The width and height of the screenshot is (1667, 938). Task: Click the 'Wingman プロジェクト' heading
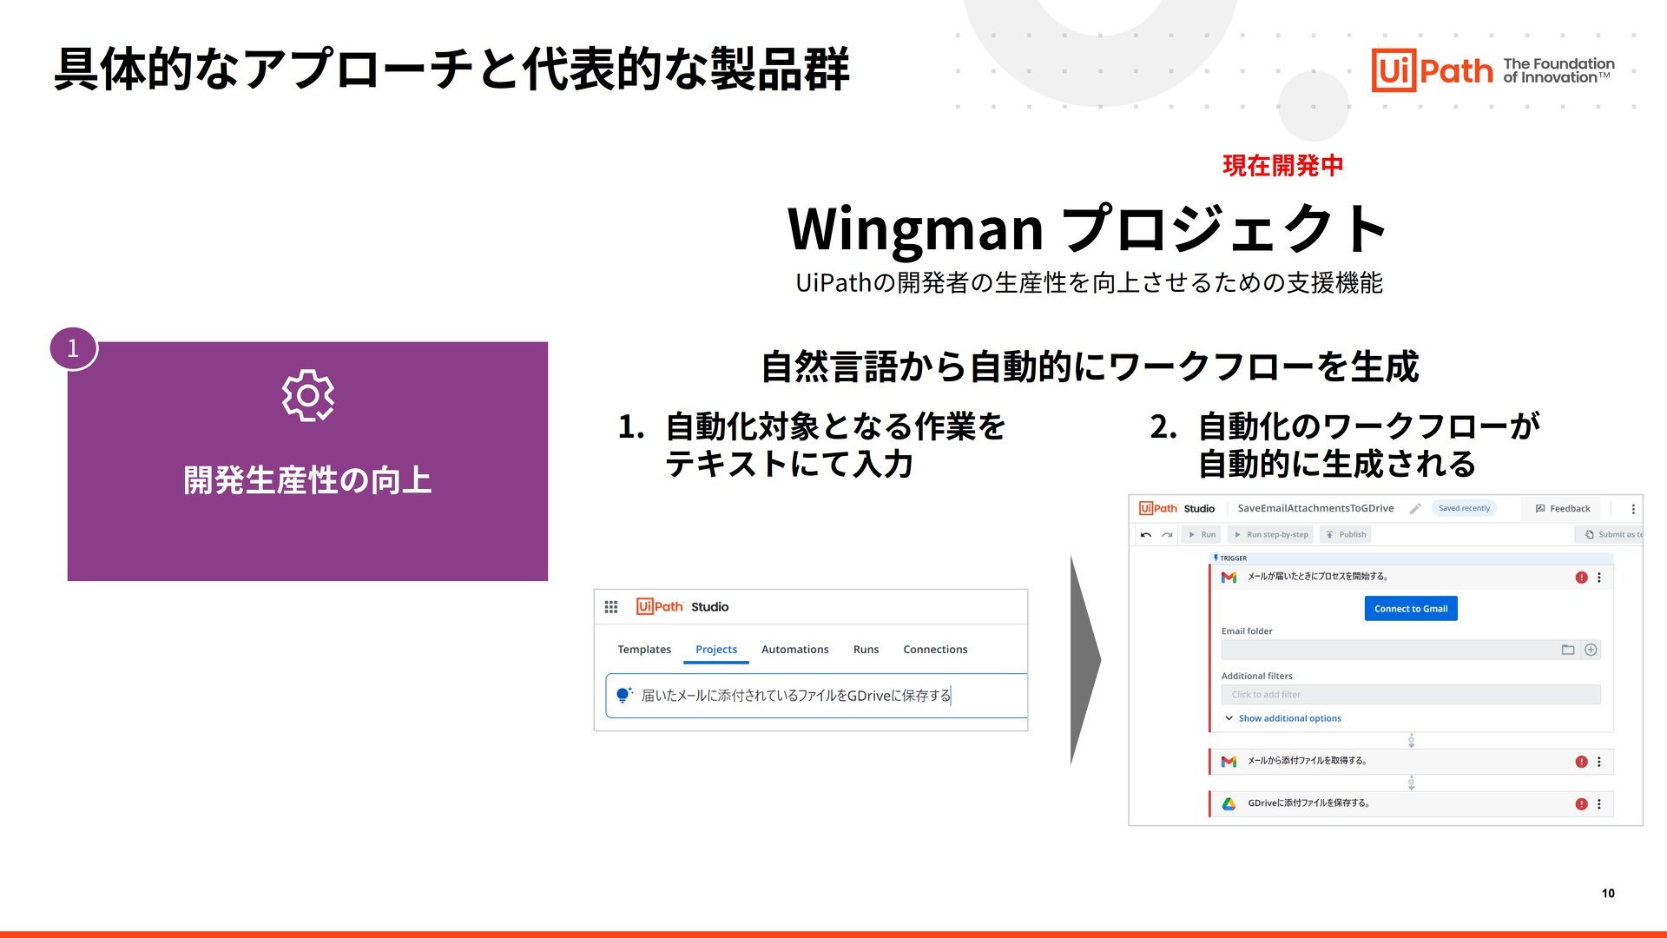(x=1085, y=228)
